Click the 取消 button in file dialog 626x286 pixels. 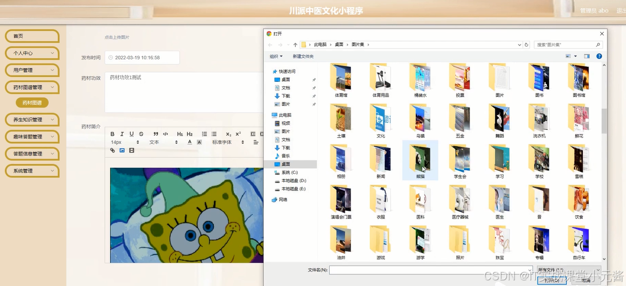586,280
